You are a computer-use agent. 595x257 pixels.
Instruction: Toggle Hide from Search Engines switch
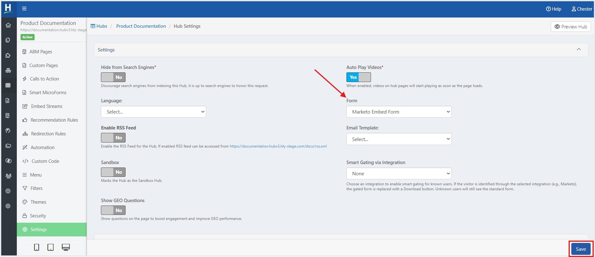tap(113, 77)
